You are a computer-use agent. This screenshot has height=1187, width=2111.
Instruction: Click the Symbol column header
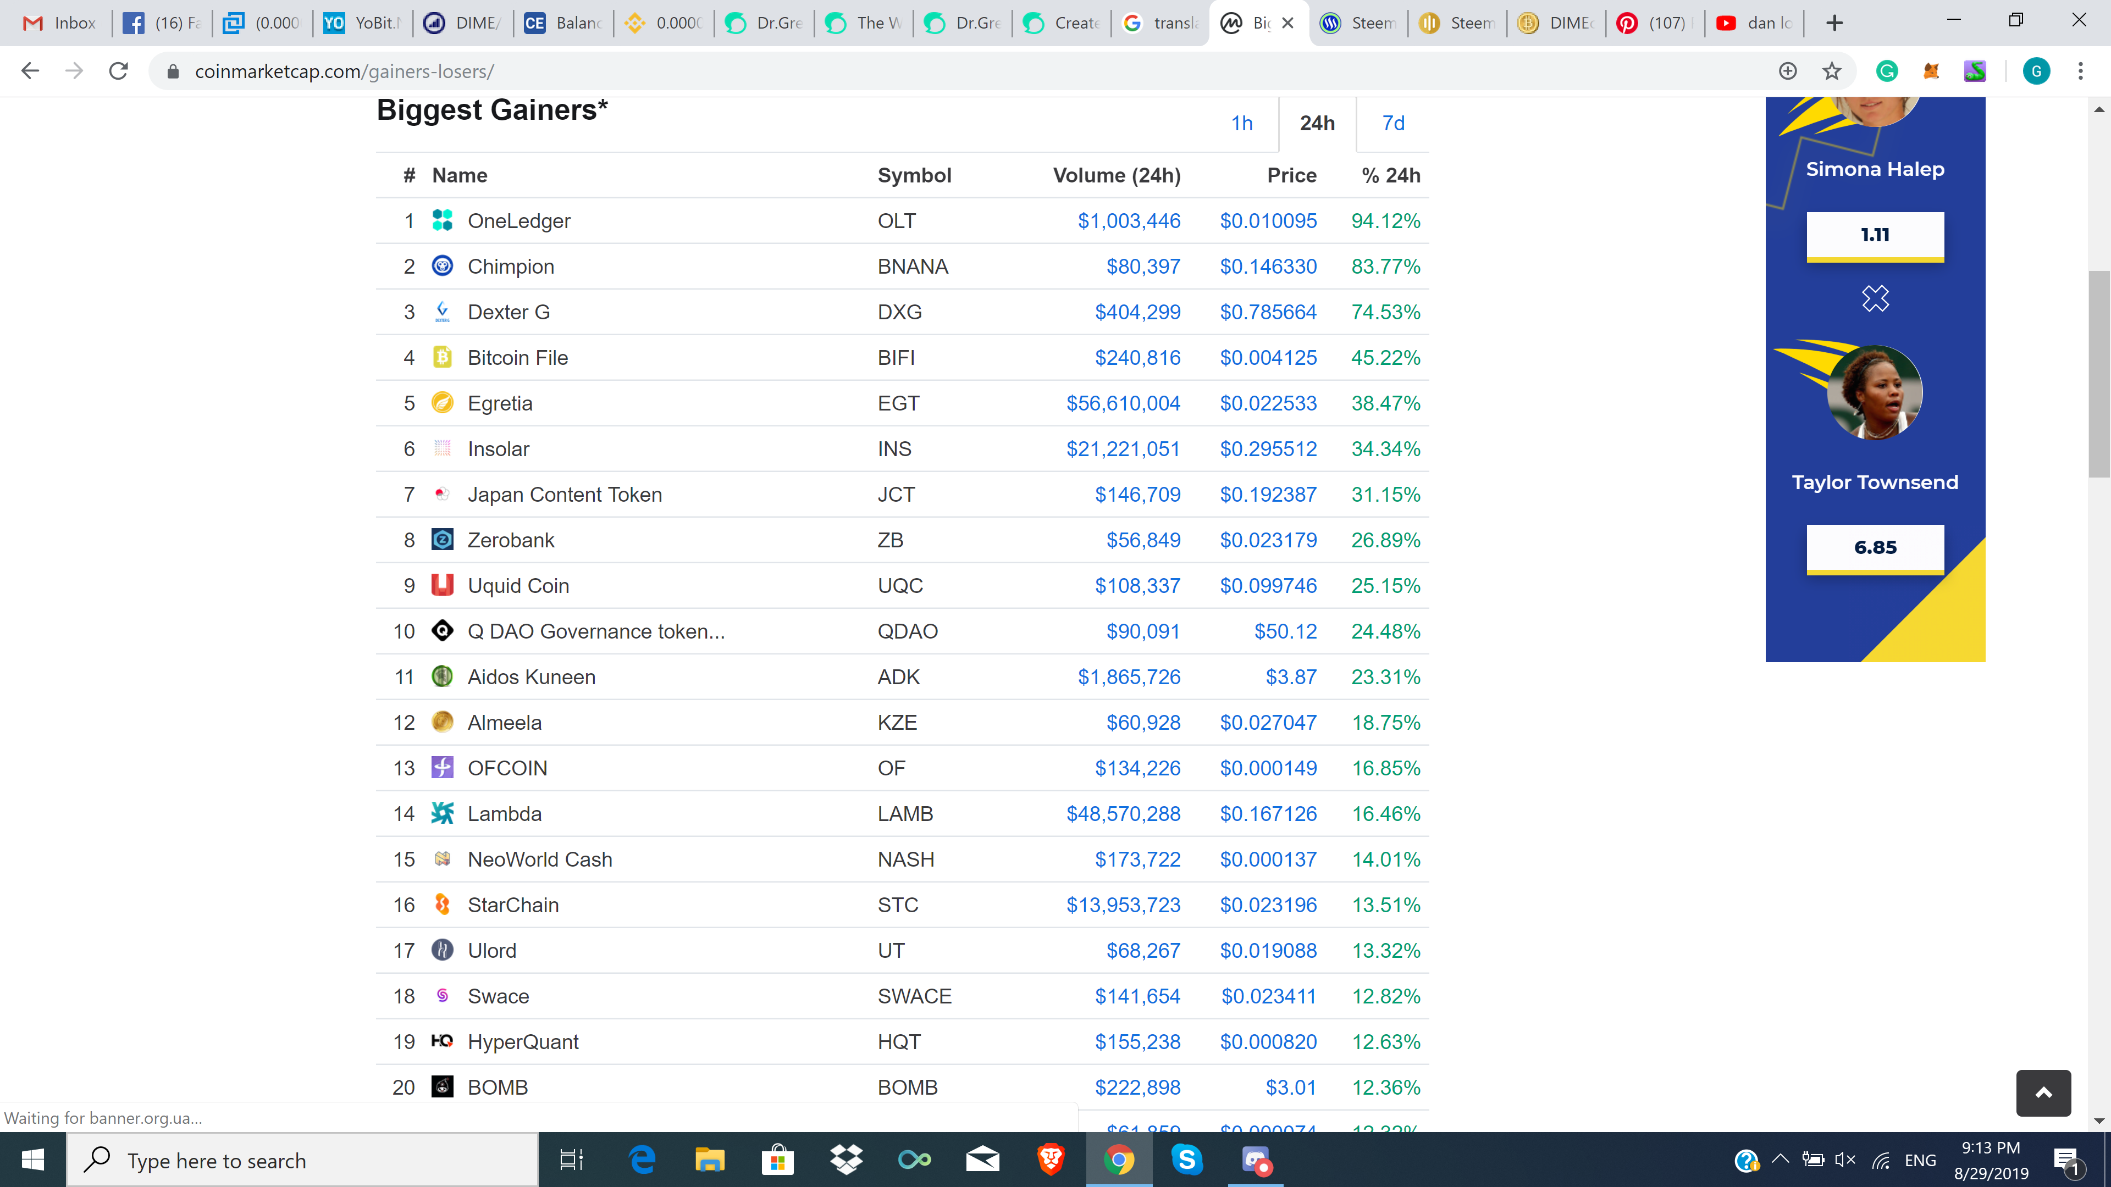(914, 175)
